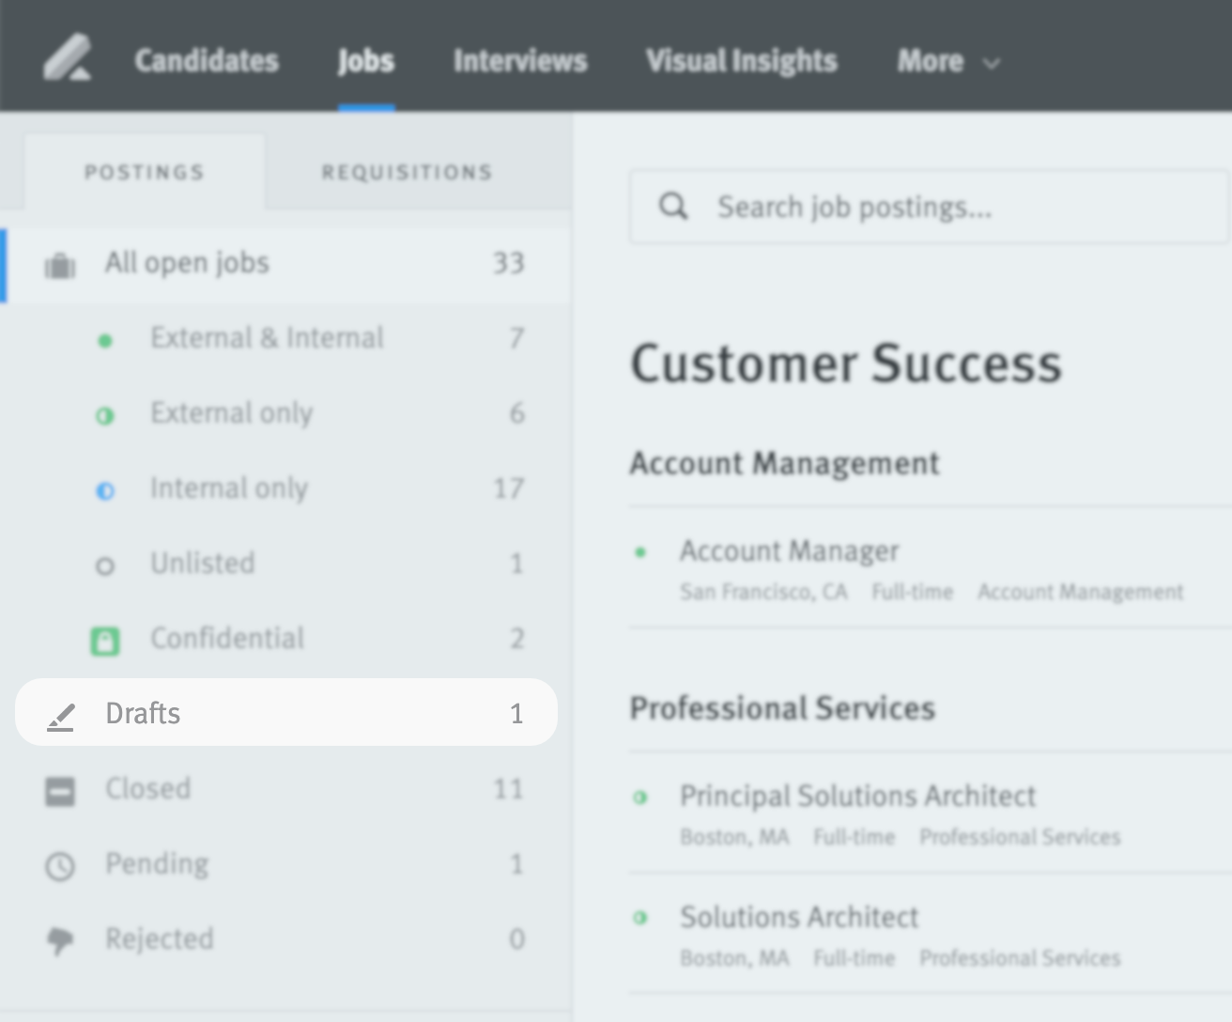
Task: Switch to the Requisitions tab
Action: [407, 172]
